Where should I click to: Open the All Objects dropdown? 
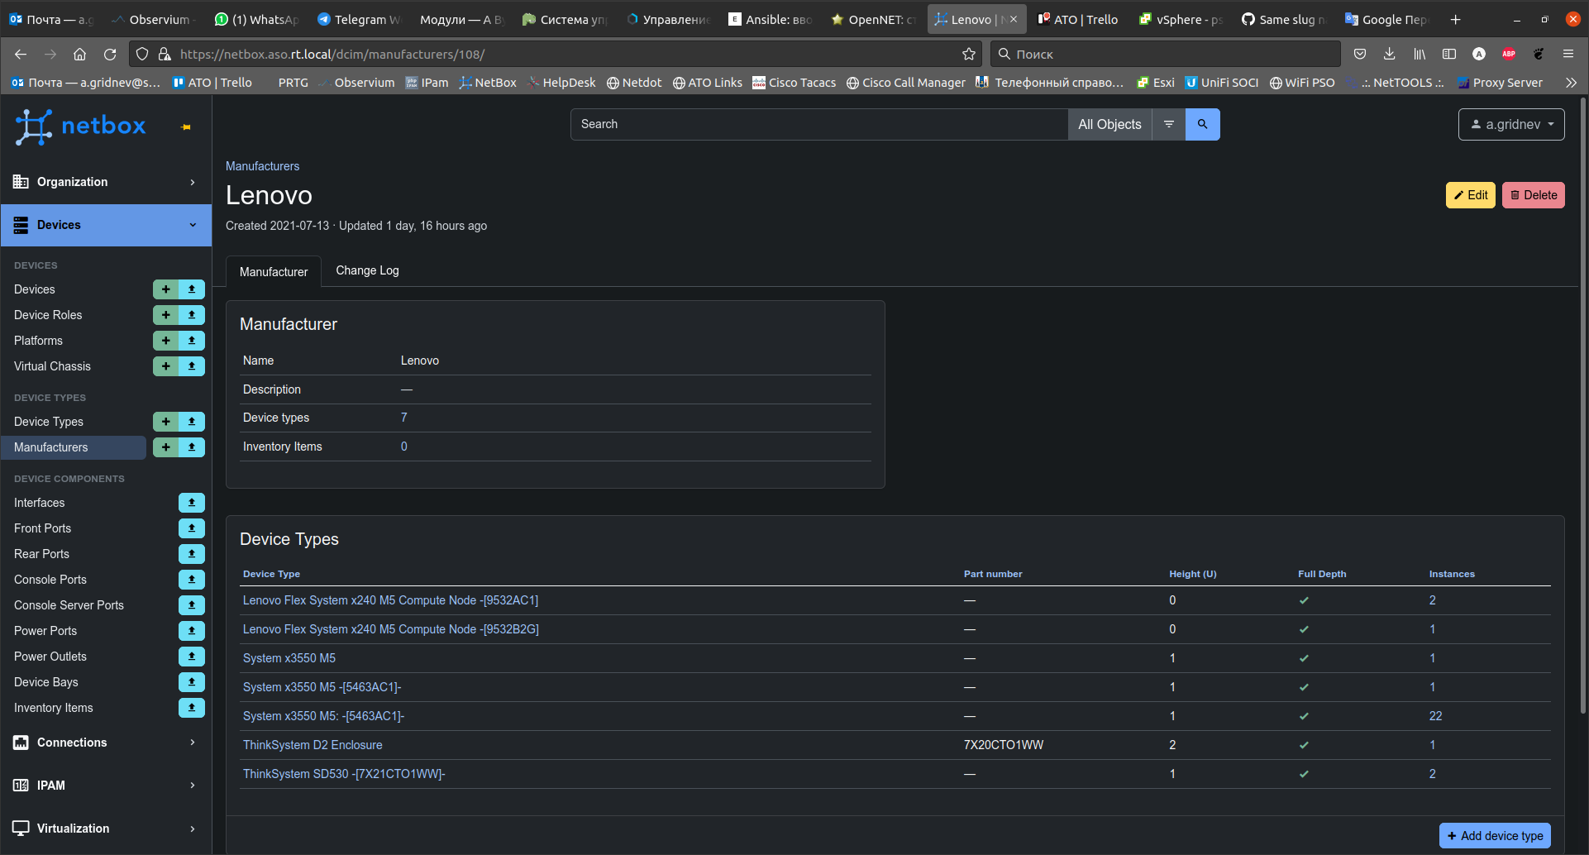1109,124
